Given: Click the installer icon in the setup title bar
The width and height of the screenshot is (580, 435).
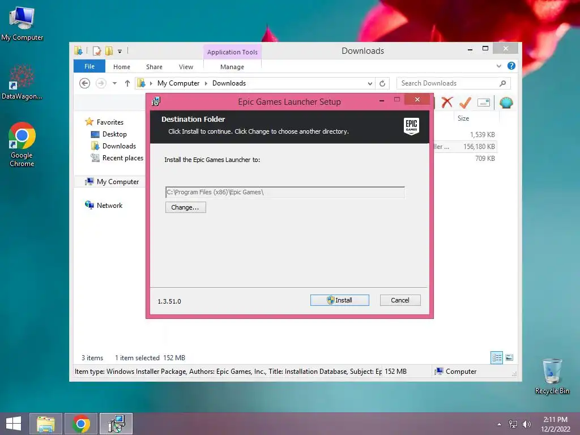Looking at the screenshot, I should coord(156,101).
